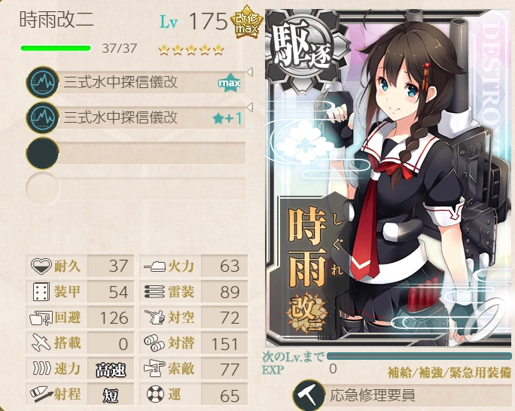
Task: Click the sonar icon on first equipment slot
Action: [42, 82]
